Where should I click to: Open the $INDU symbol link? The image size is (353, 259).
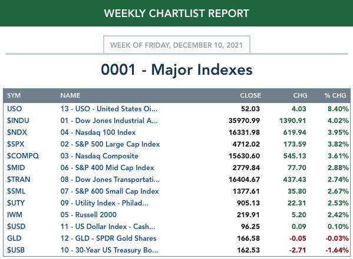point(18,121)
